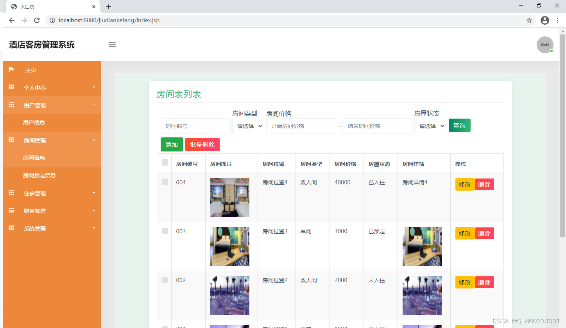Image resolution: width=566 pixels, height=328 pixels.
Task: Close the 入口页 browser tab
Action: click(94, 7)
